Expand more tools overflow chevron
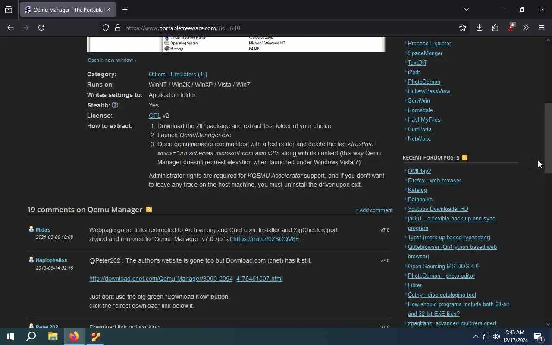 click(526, 28)
